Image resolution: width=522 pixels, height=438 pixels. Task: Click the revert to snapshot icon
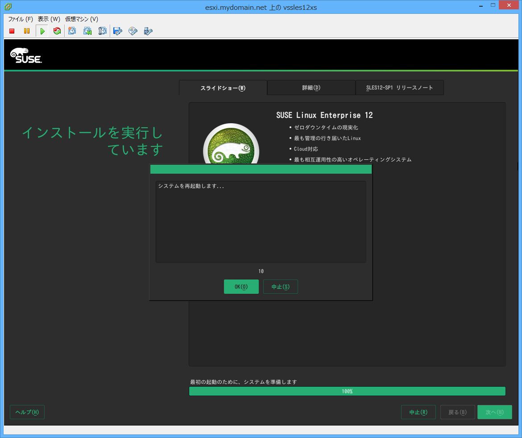pos(87,31)
